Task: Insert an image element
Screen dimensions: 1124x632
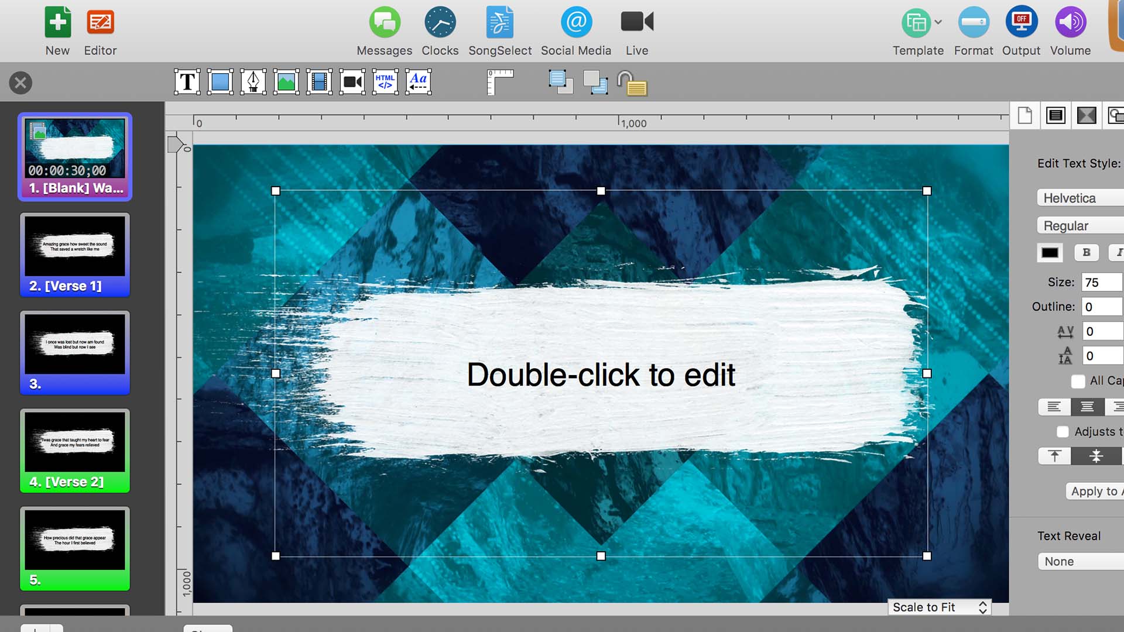Action: pyautogui.click(x=286, y=82)
